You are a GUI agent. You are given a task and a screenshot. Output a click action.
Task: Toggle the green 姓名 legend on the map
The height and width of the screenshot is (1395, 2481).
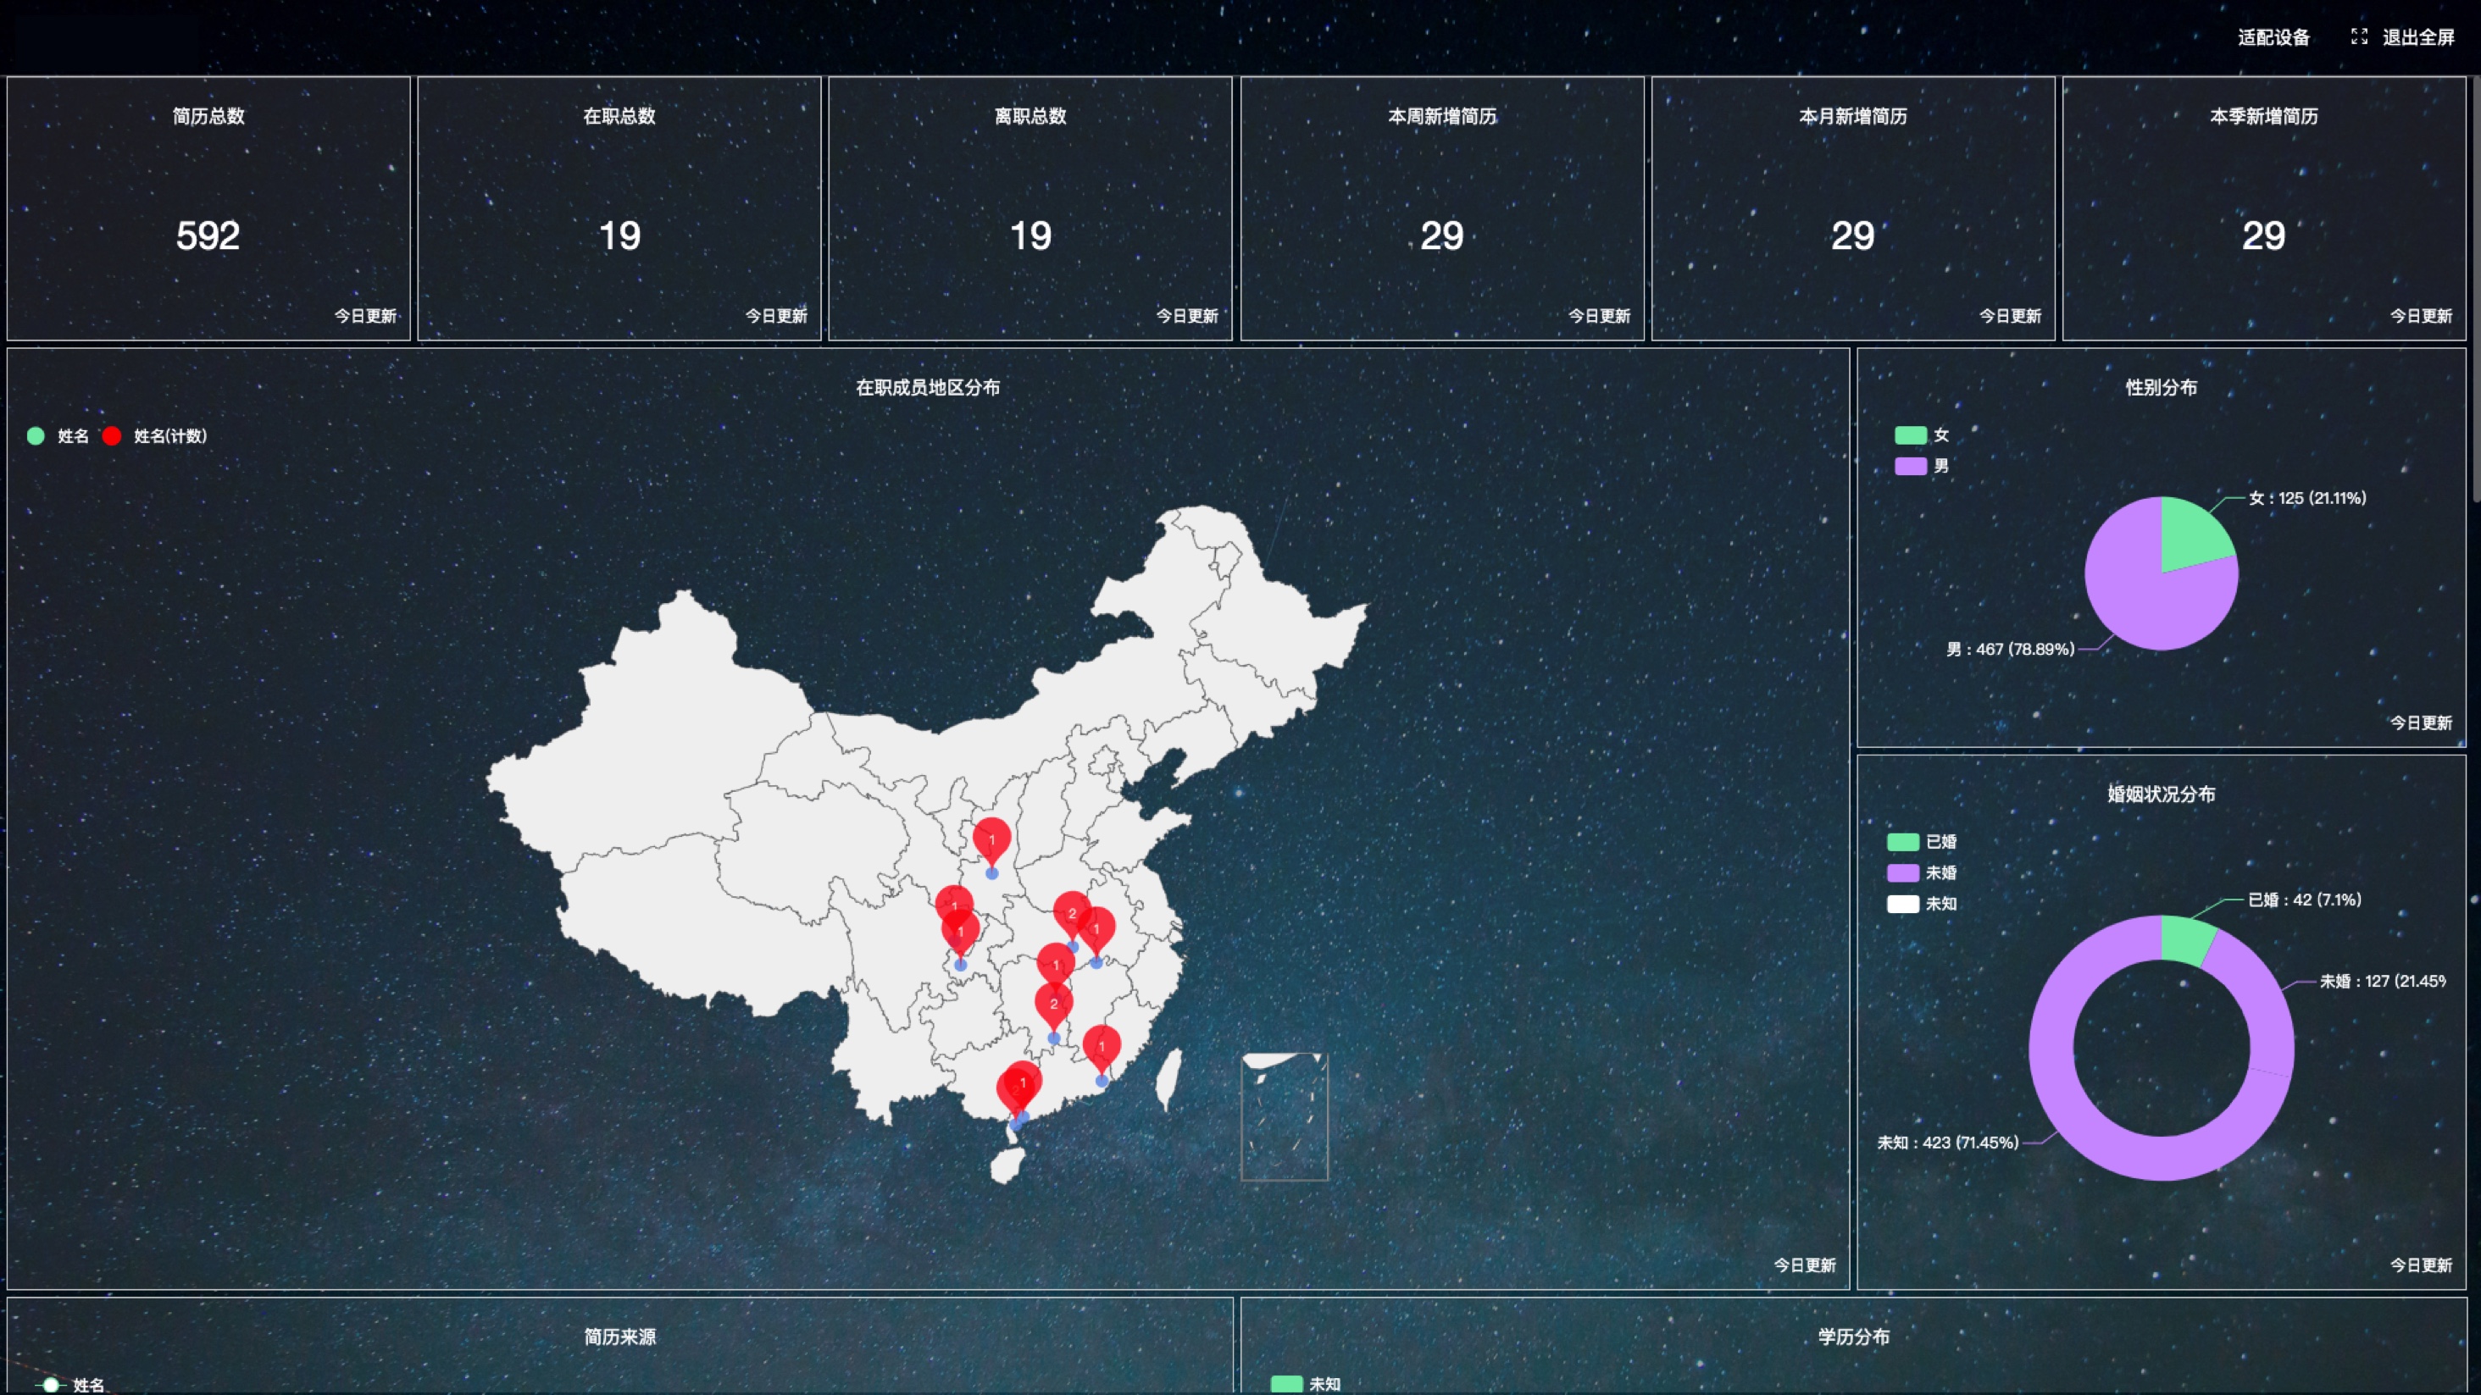pyautogui.click(x=58, y=436)
